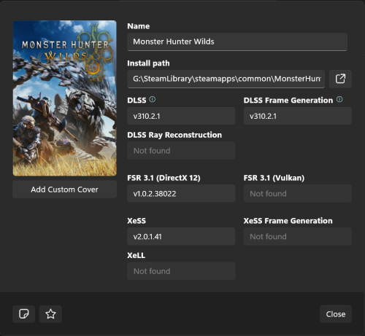Click the DLSS Frame Generation info icon
The height and width of the screenshot is (336, 365).
(339, 99)
